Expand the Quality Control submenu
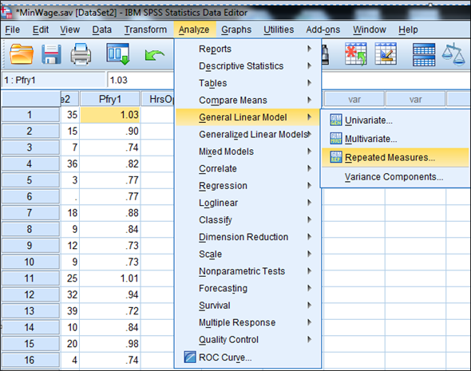 click(x=248, y=339)
